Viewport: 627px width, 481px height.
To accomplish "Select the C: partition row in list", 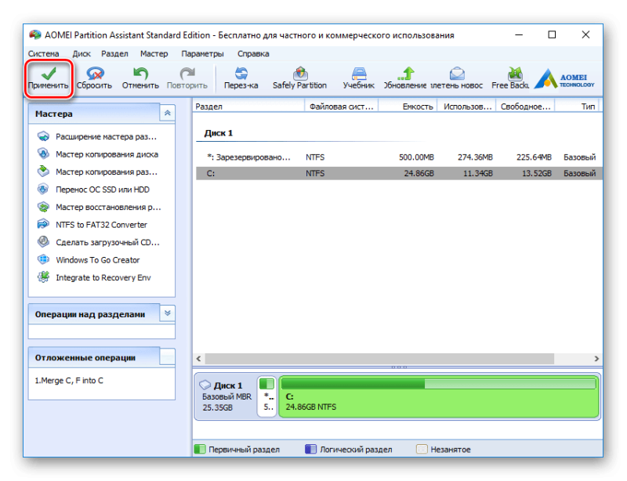I will click(399, 173).
